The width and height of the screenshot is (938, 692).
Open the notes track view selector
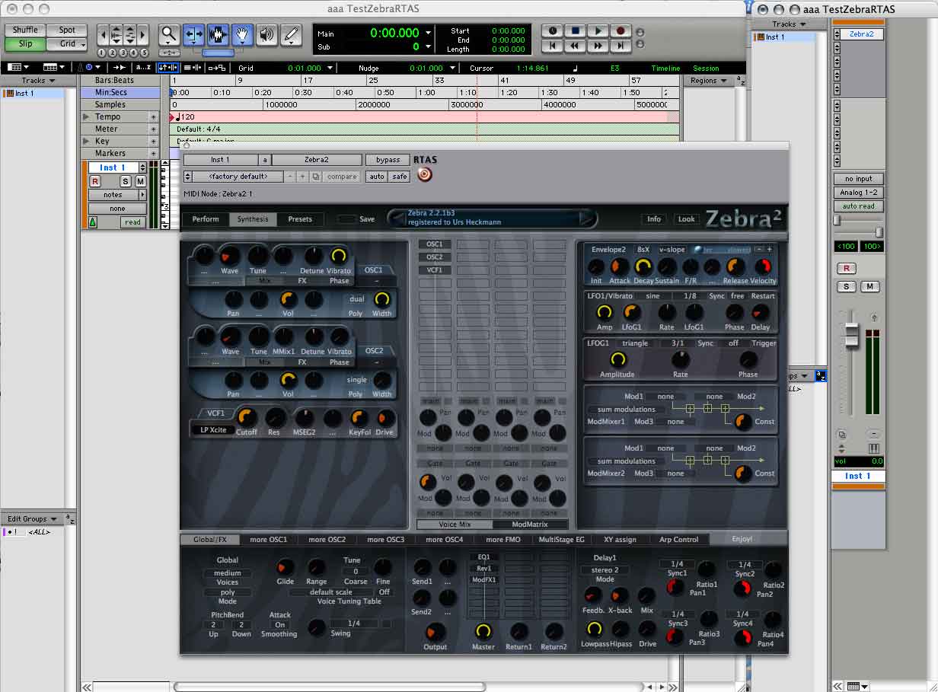click(117, 195)
